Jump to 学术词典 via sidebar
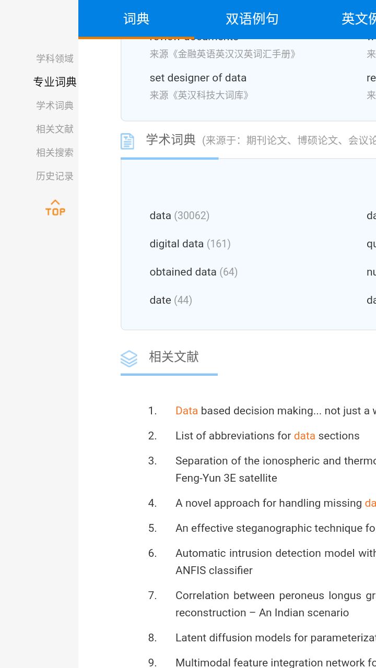 point(54,105)
